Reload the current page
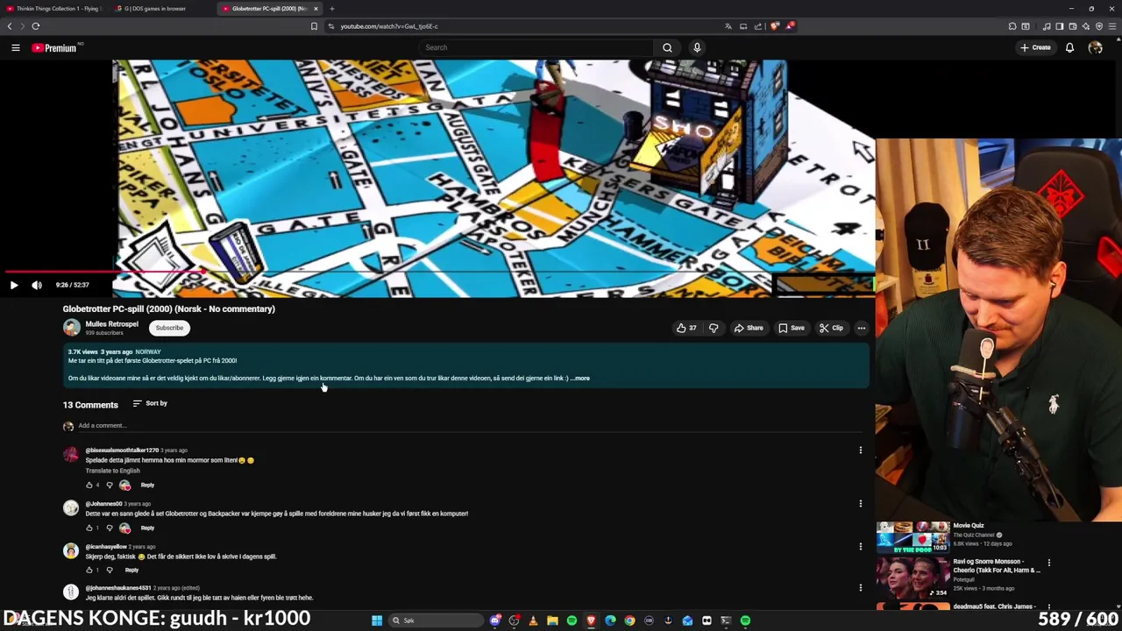The image size is (1122, 631). coord(36,26)
